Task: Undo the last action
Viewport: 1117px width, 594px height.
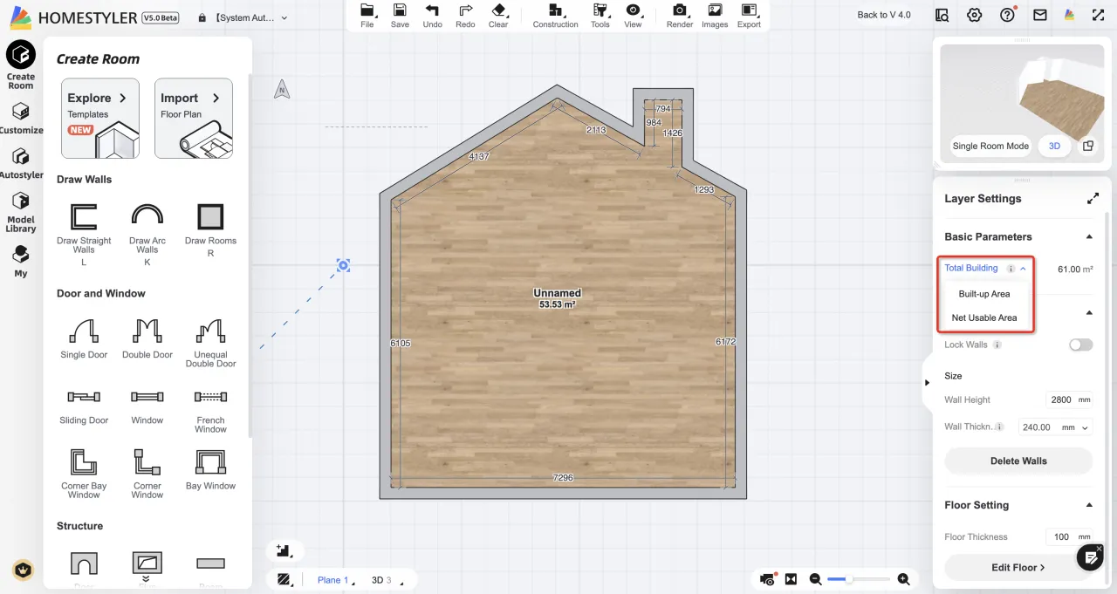Action: pyautogui.click(x=433, y=15)
